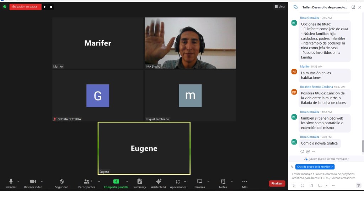The image size is (364, 204).
Task: Click the emoji picker in chat composer
Action: pyautogui.click(x=303, y=185)
